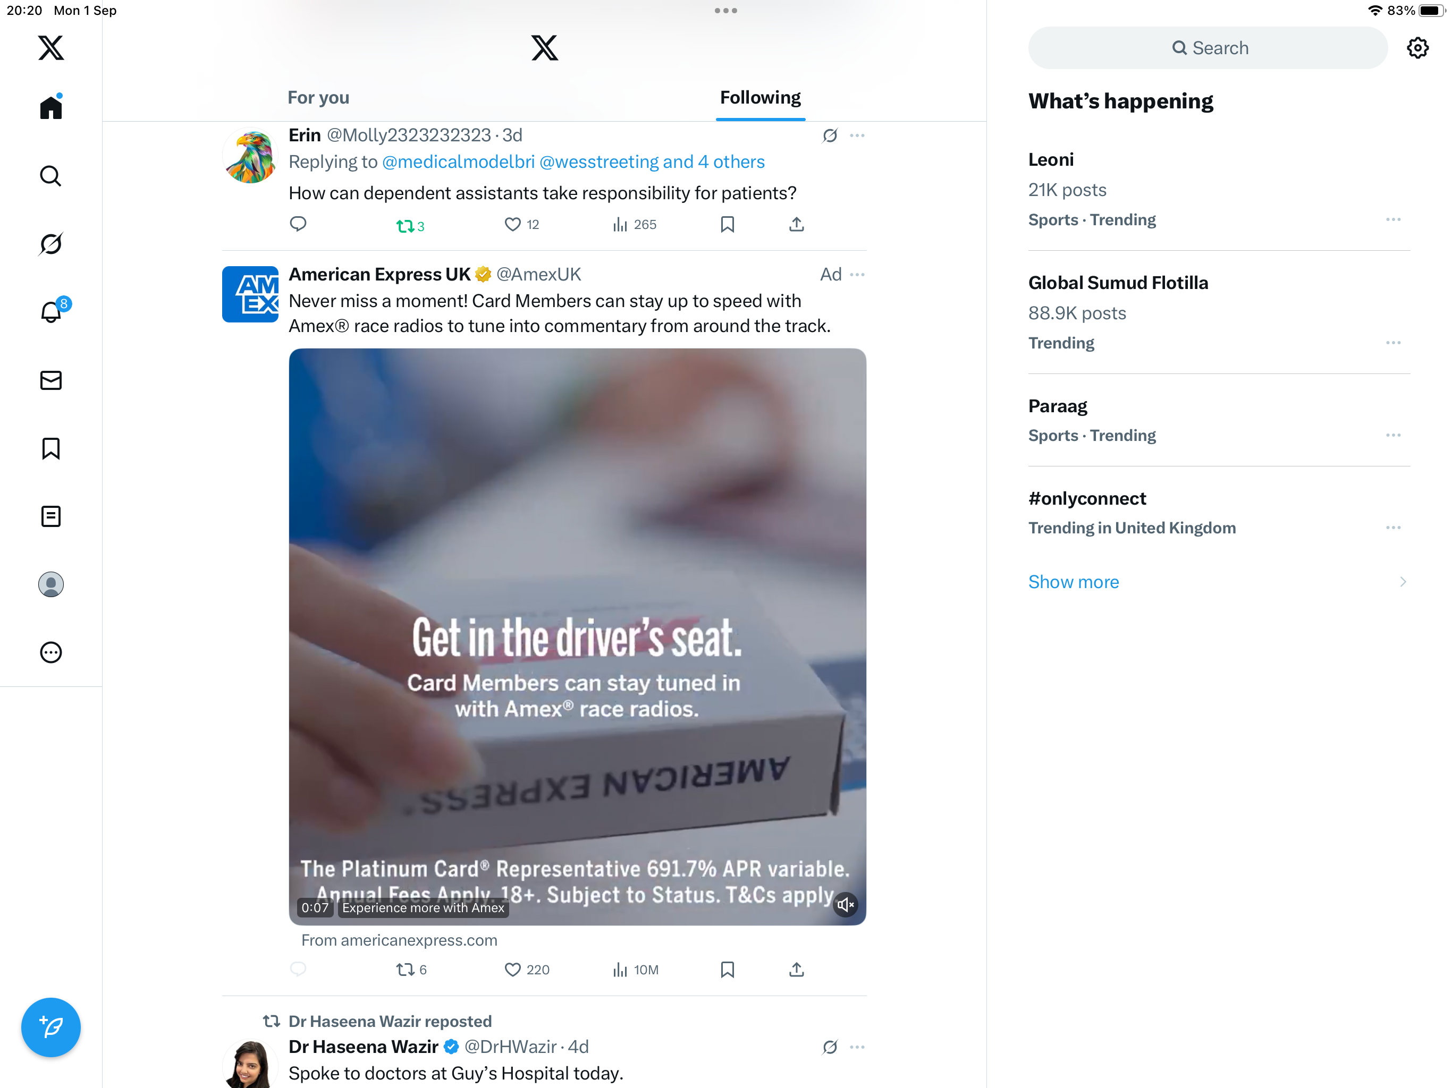This screenshot has width=1452, height=1088.
Task: Open @medicalmodelbri mention link
Action: pos(458,161)
